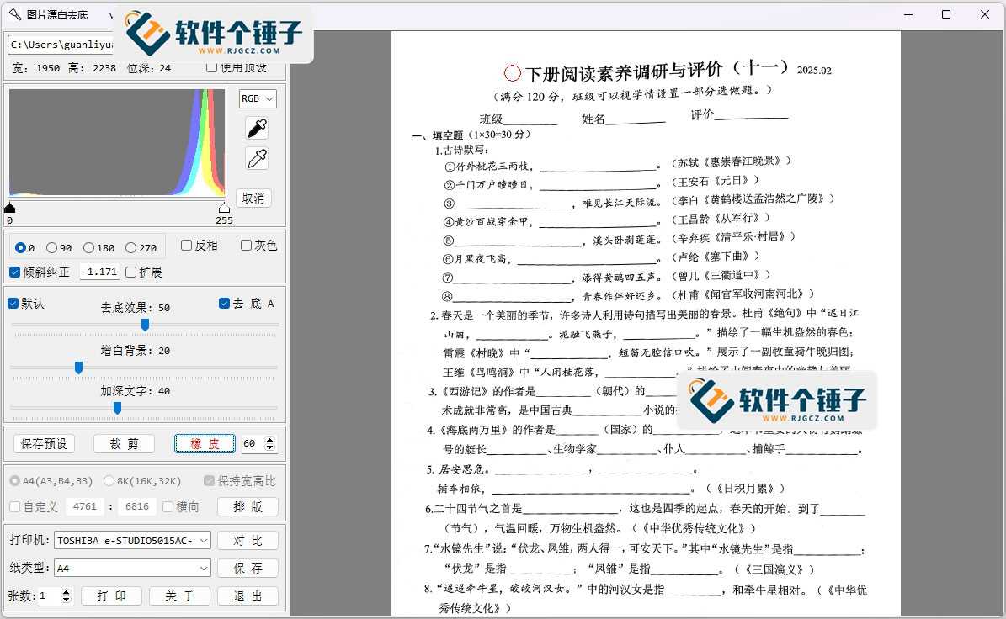This screenshot has width=1006, height=619.
Task: Click the eraser size field showing 60
Action: [253, 443]
